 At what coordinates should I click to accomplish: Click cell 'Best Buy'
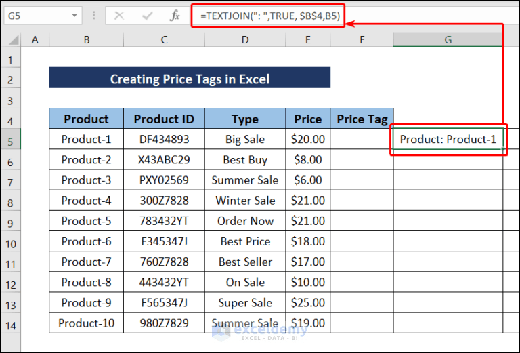(245, 160)
